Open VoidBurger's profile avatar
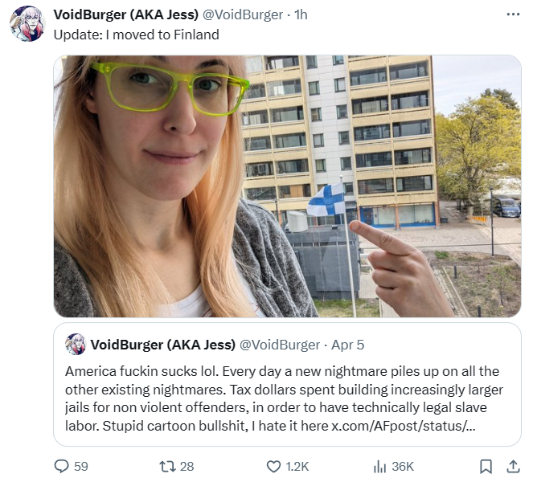533x482 pixels. [x=27, y=24]
